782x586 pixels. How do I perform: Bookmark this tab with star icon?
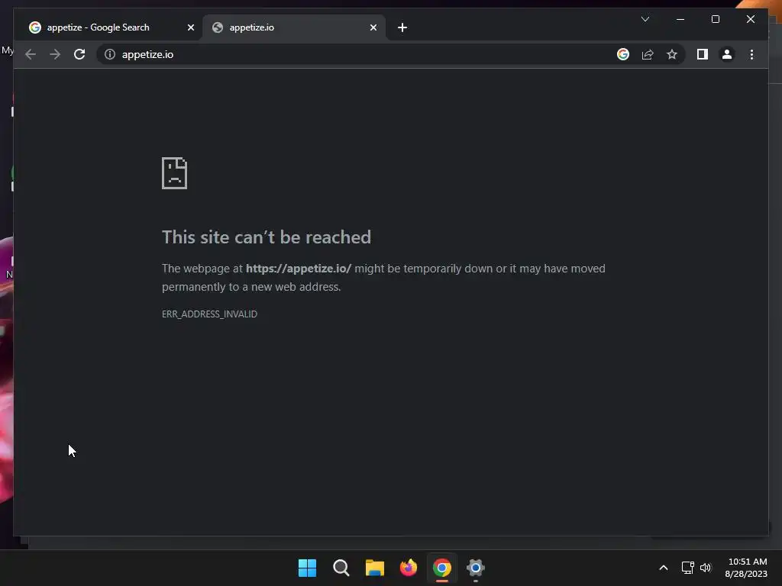(x=672, y=54)
